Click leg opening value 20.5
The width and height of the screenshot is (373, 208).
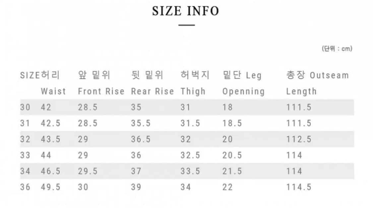pos(232,155)
